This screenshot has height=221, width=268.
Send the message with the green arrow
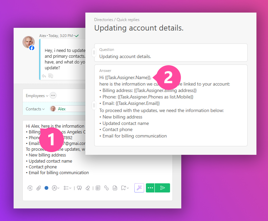click(163, 188)
